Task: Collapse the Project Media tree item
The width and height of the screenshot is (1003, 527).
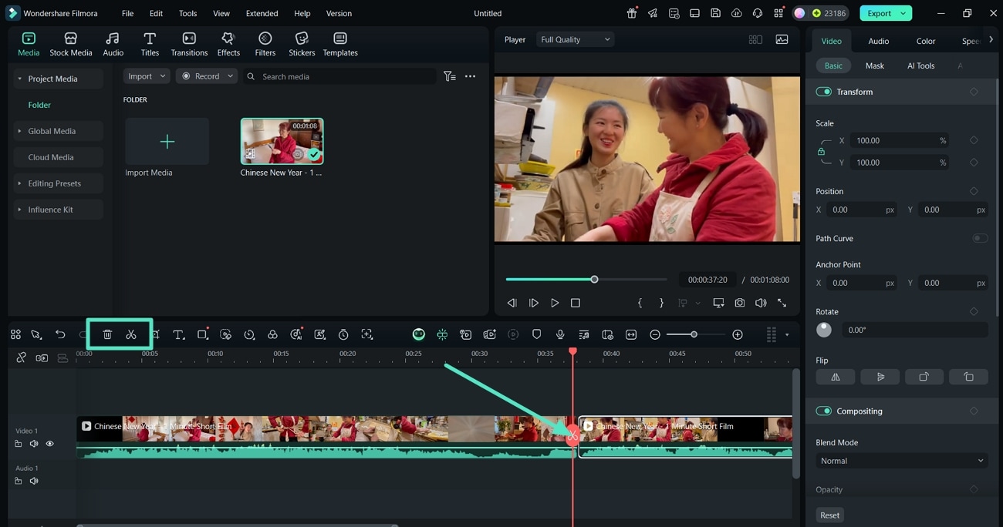Action: tap(19, 79)
